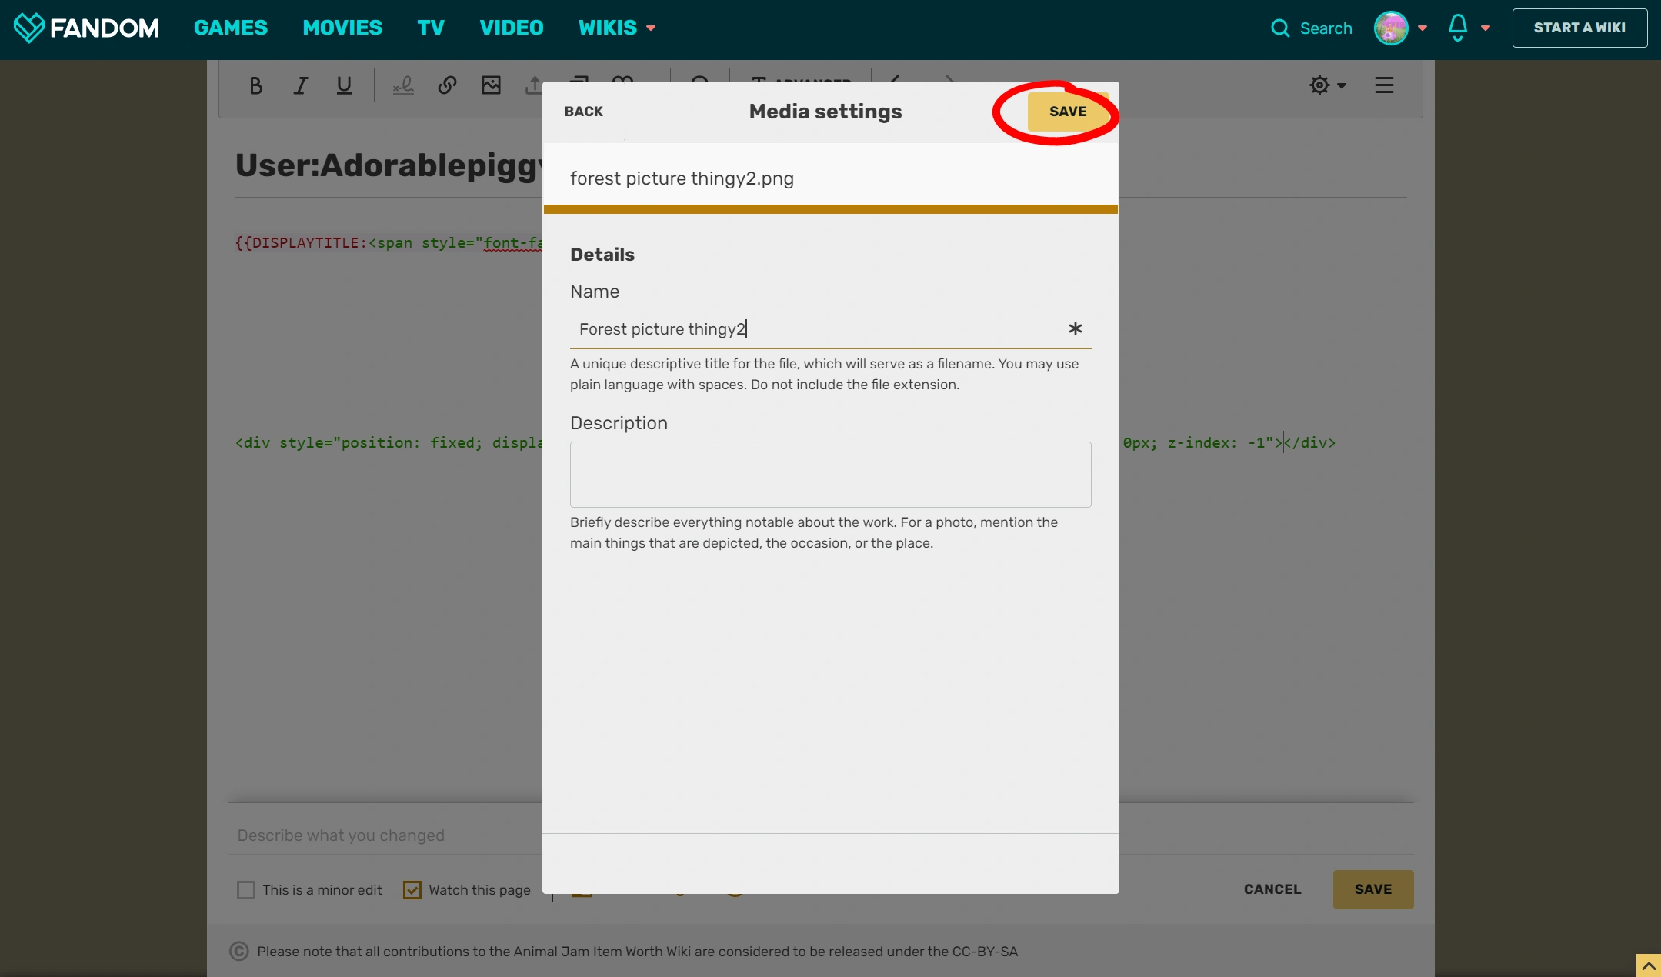Open the GAMES navigation menu item
1661x977 pixels.
tap(231, 28)
